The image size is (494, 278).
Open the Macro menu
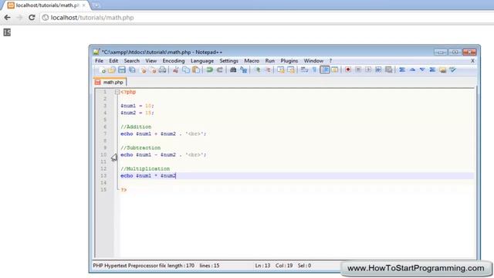coord(252,61)
